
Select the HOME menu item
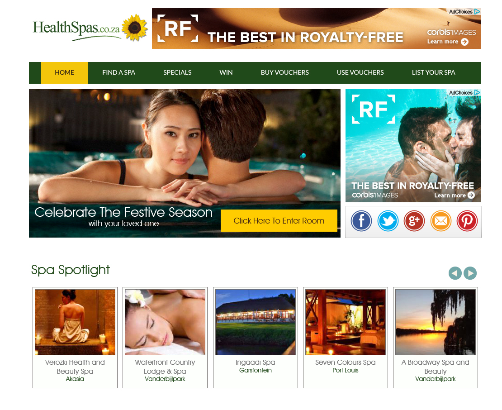coord(64,73)
